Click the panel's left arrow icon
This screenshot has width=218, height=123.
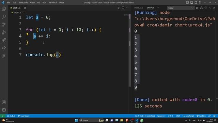[210, 8]
